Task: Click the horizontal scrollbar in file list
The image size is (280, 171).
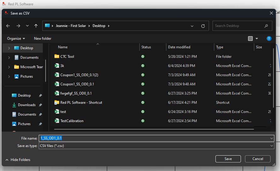Action: [154, 129]
